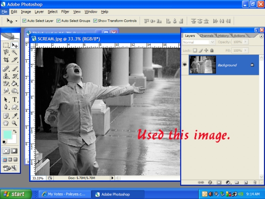The width and height of the screenshot is (265, 199).
Task: Click Create new group folder icon
Action: pyautogui.click(x=237, y=182)
